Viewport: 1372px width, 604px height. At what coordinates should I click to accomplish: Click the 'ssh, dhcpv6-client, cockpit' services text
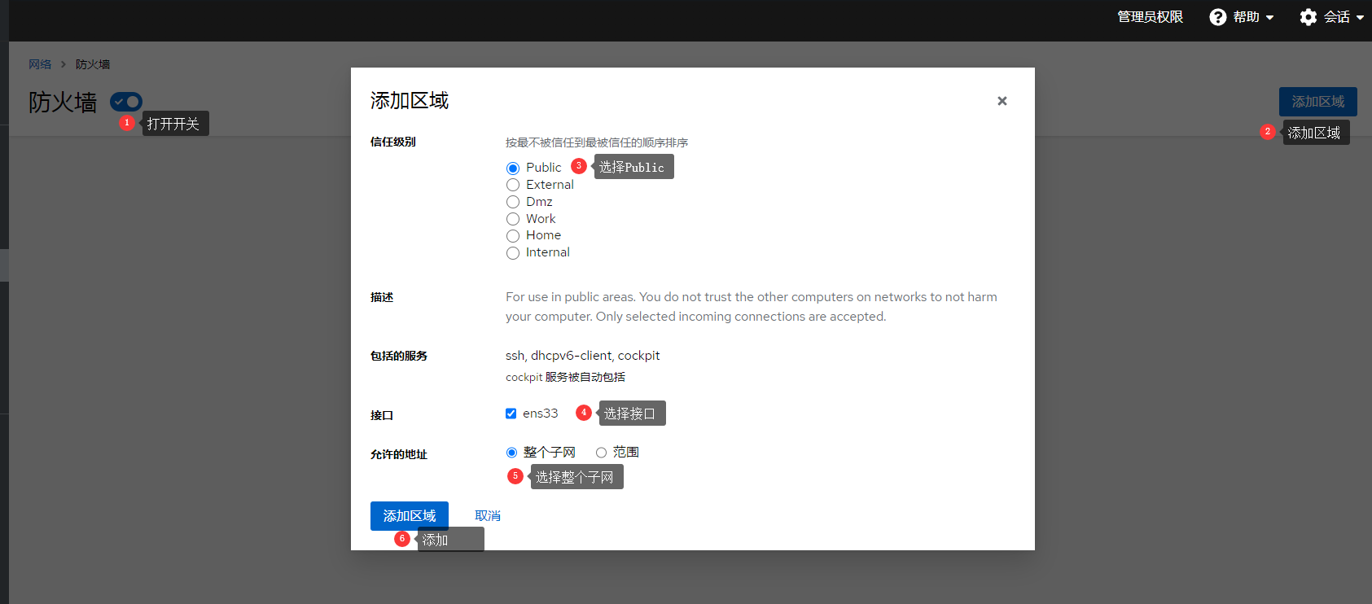(x=582, y=356)
